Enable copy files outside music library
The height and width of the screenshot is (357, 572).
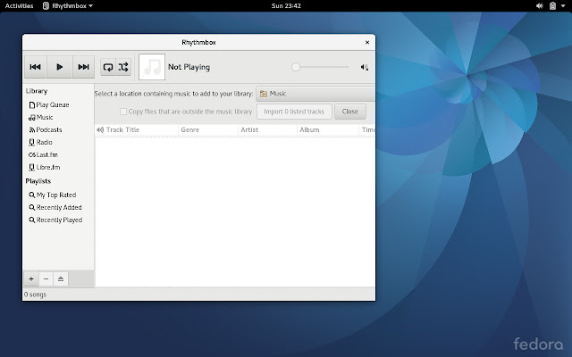coord(123,112)
